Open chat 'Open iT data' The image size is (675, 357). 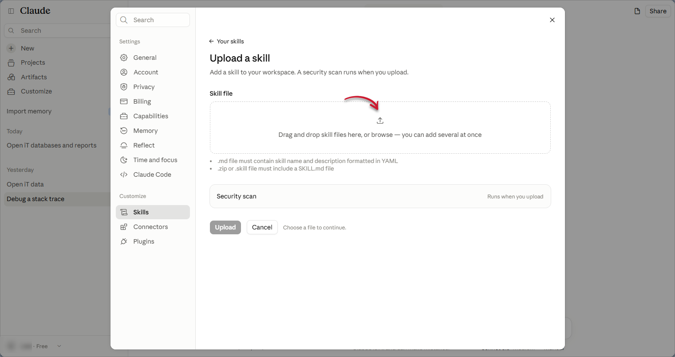(x=25, y=184)
